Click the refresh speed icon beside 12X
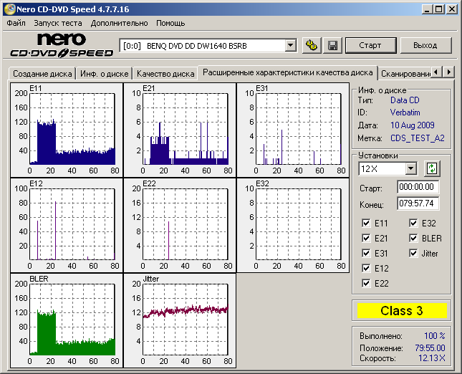Screen dimensions: 462x374 (432, 168)
